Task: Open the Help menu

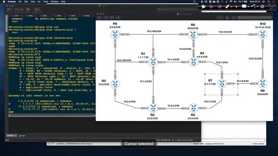Action: 63,2
